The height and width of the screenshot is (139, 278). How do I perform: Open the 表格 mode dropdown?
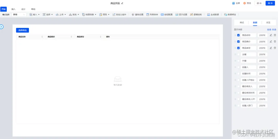(19, 15)
